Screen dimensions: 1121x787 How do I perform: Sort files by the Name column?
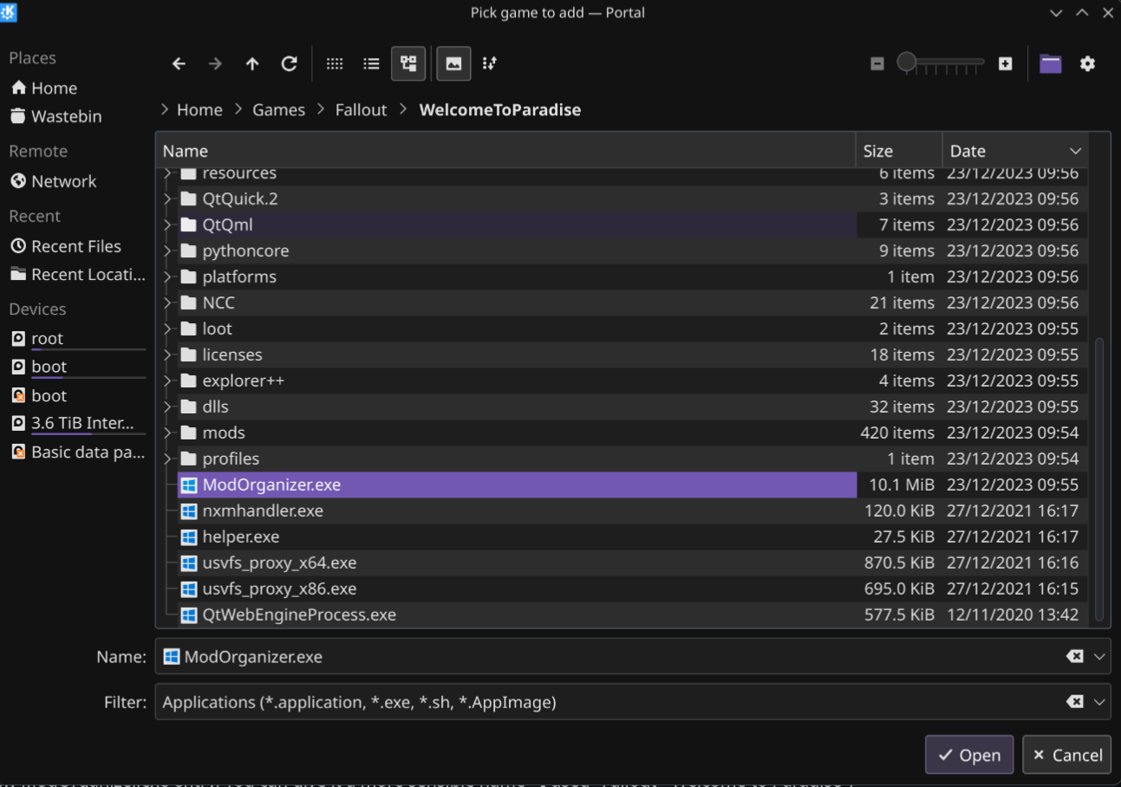[505, 151]
